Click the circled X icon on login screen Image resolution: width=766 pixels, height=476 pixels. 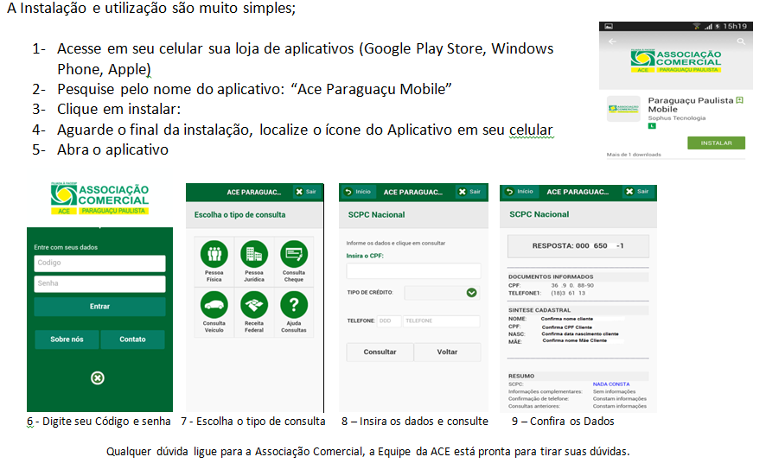(98, 378)
